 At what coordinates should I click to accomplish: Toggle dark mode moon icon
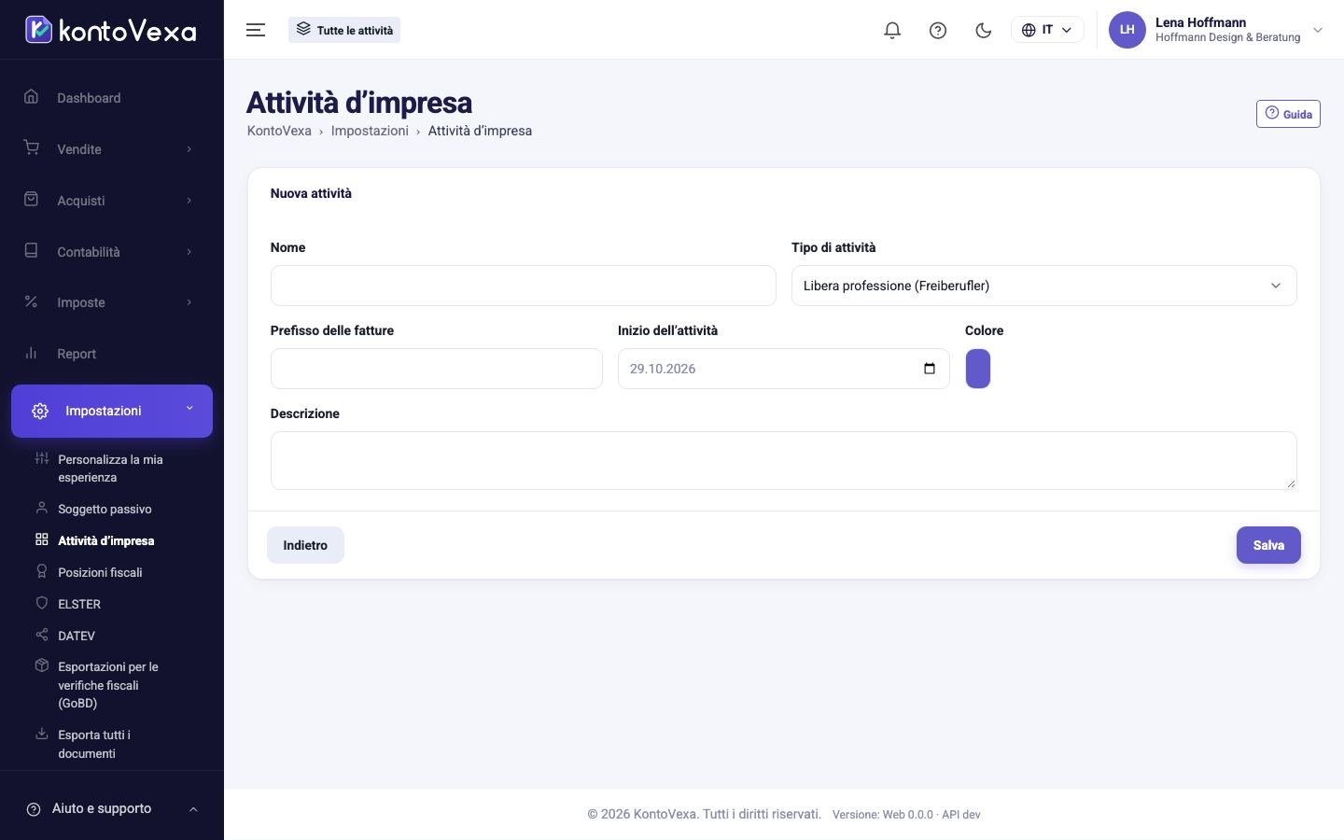[x=983, y=30]
